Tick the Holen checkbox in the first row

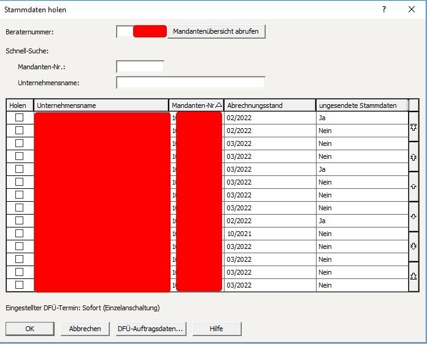tap(20, 118)
